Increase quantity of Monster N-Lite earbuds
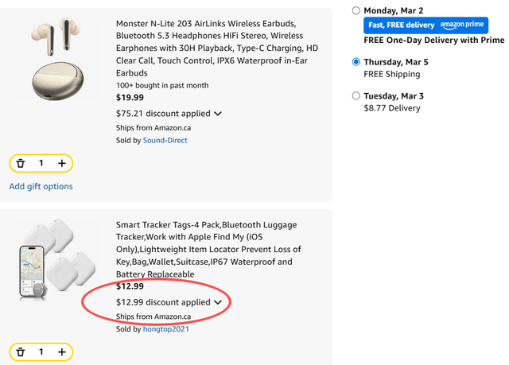The width and height of the screenshot is (509, 365). pos(61,163)
